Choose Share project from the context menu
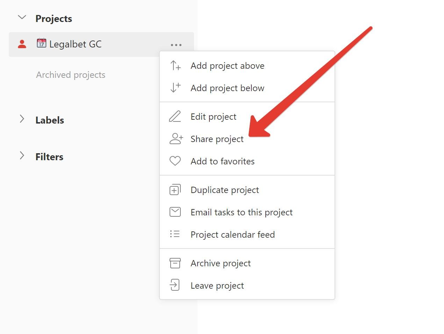This screenshot has height=334, width=444. (217, 139)
